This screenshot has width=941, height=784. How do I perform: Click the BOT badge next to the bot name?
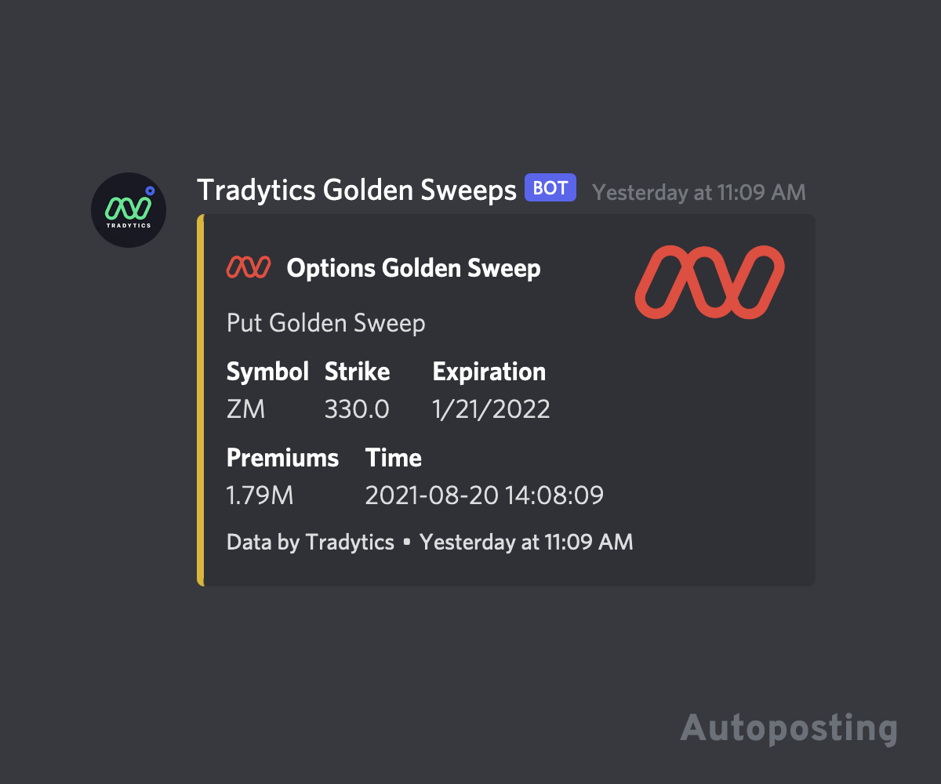[x=550, y=188]
